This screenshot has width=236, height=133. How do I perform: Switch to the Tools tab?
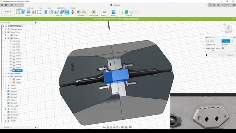click(x=73, y=8)
